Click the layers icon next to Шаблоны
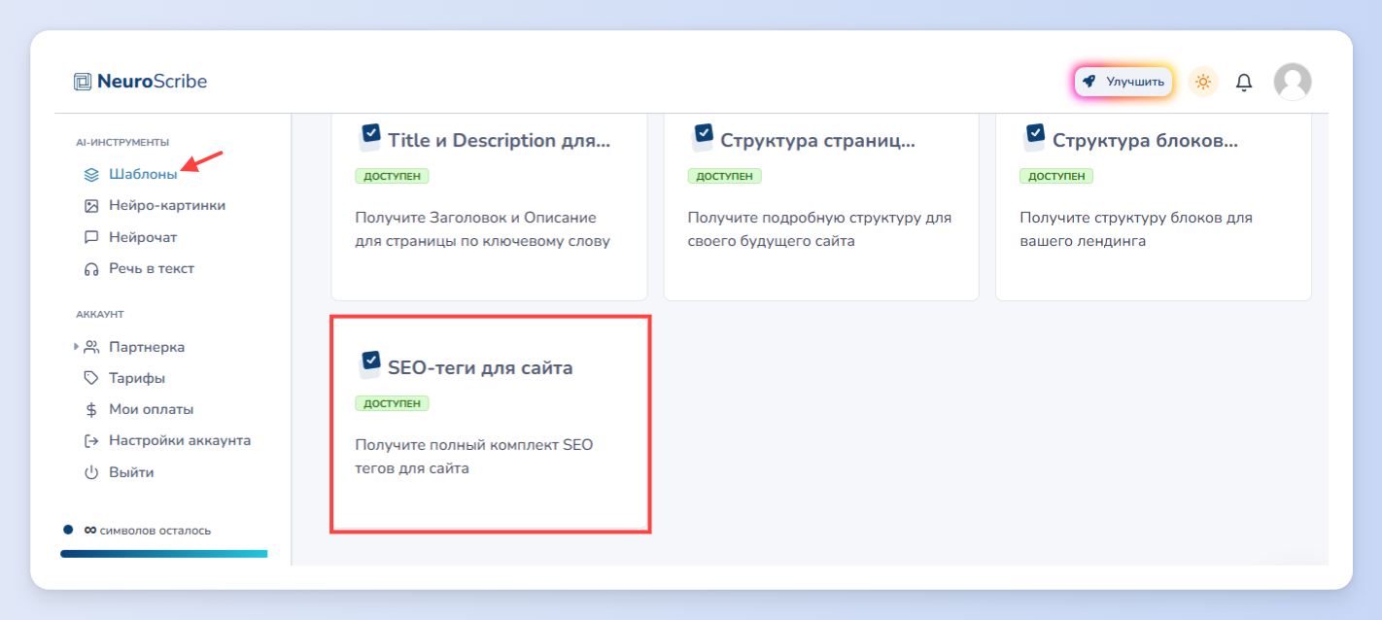The image size is (1382, 620). [x=91, y=175]
